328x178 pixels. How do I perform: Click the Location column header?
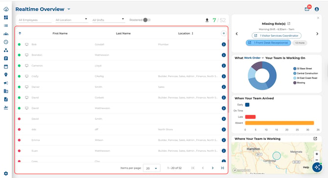pyautogui.click(x=184, y=33)
